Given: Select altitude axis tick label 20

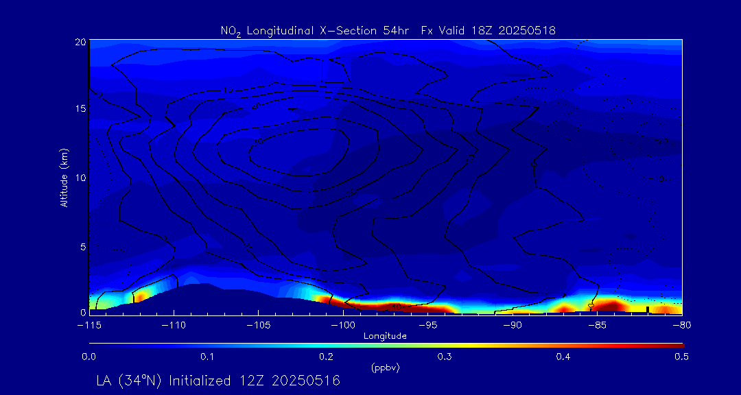Looking at the screenshot, I should point(80,42).
